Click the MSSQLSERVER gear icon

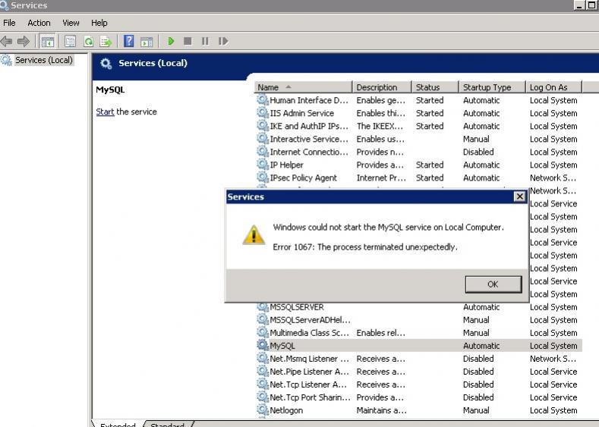coord(262,307)
